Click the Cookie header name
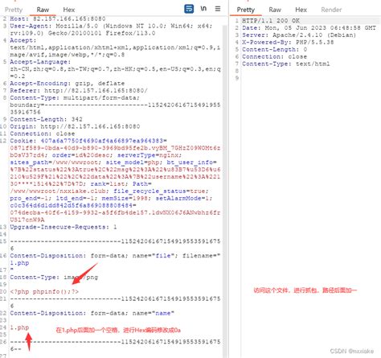The width and height of the screenshot is (381, 358). tap(23, 141)
